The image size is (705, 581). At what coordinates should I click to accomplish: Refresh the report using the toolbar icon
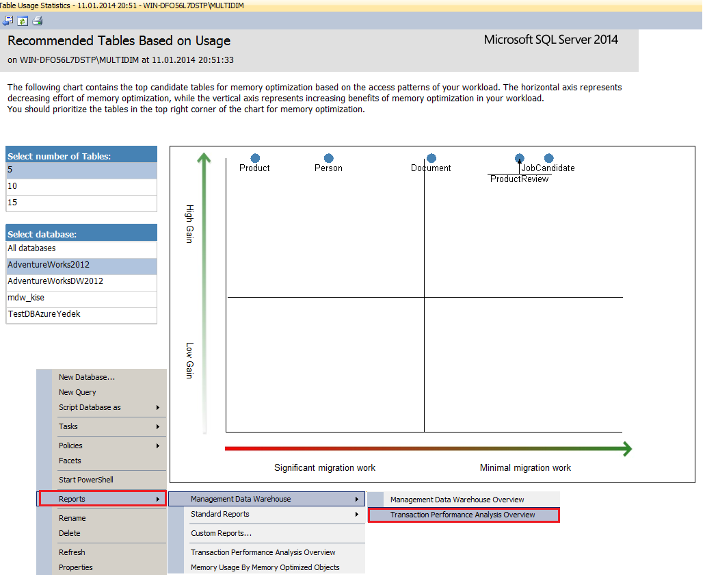(x=23, y=21)
